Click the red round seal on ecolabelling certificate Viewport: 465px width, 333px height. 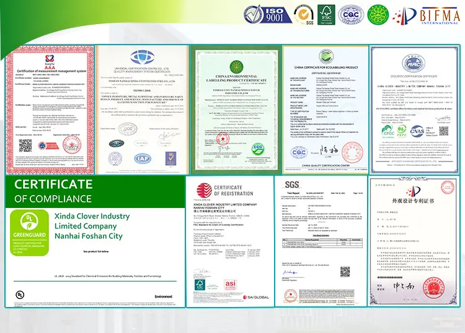(x=352, y=153)
